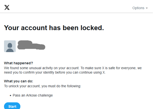Click "To unlock your account" instruction text
Viewport: 153px width, 109px height.
tap(43, 86)
